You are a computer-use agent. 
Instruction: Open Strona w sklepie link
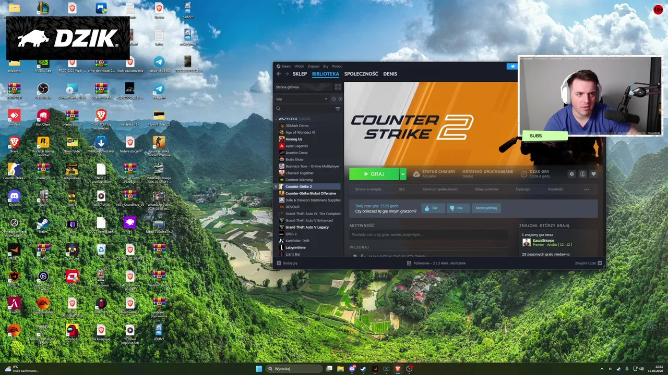point(368,189)
